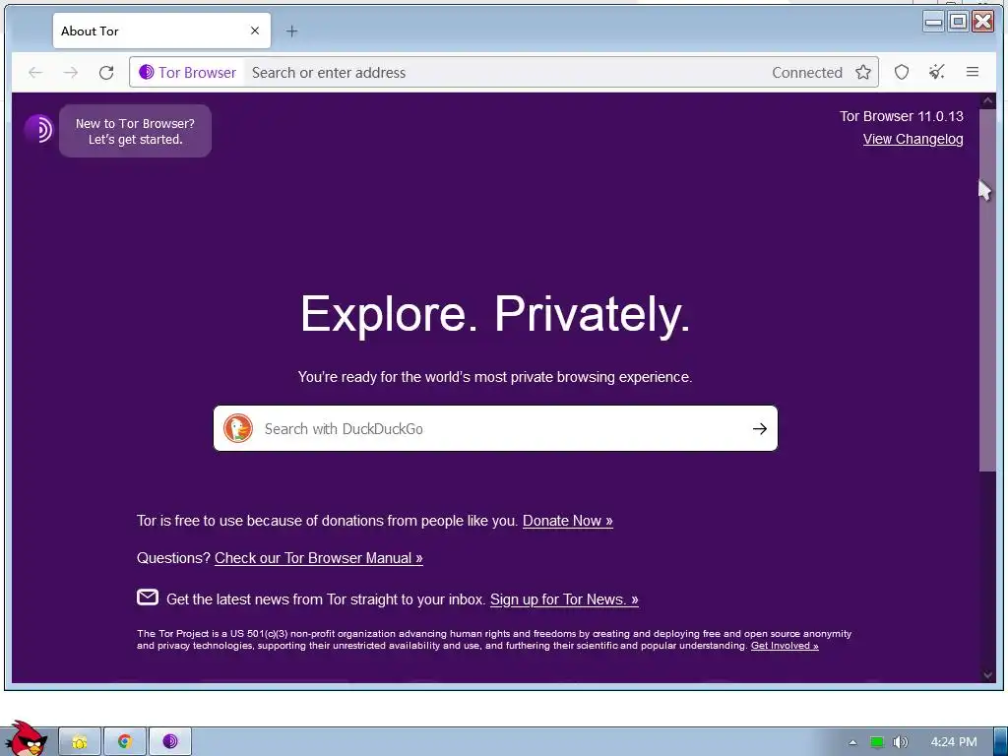Open a new tab with the plus button
Image resolution: width=1008 pixels, height=756 pixels.
291,31
